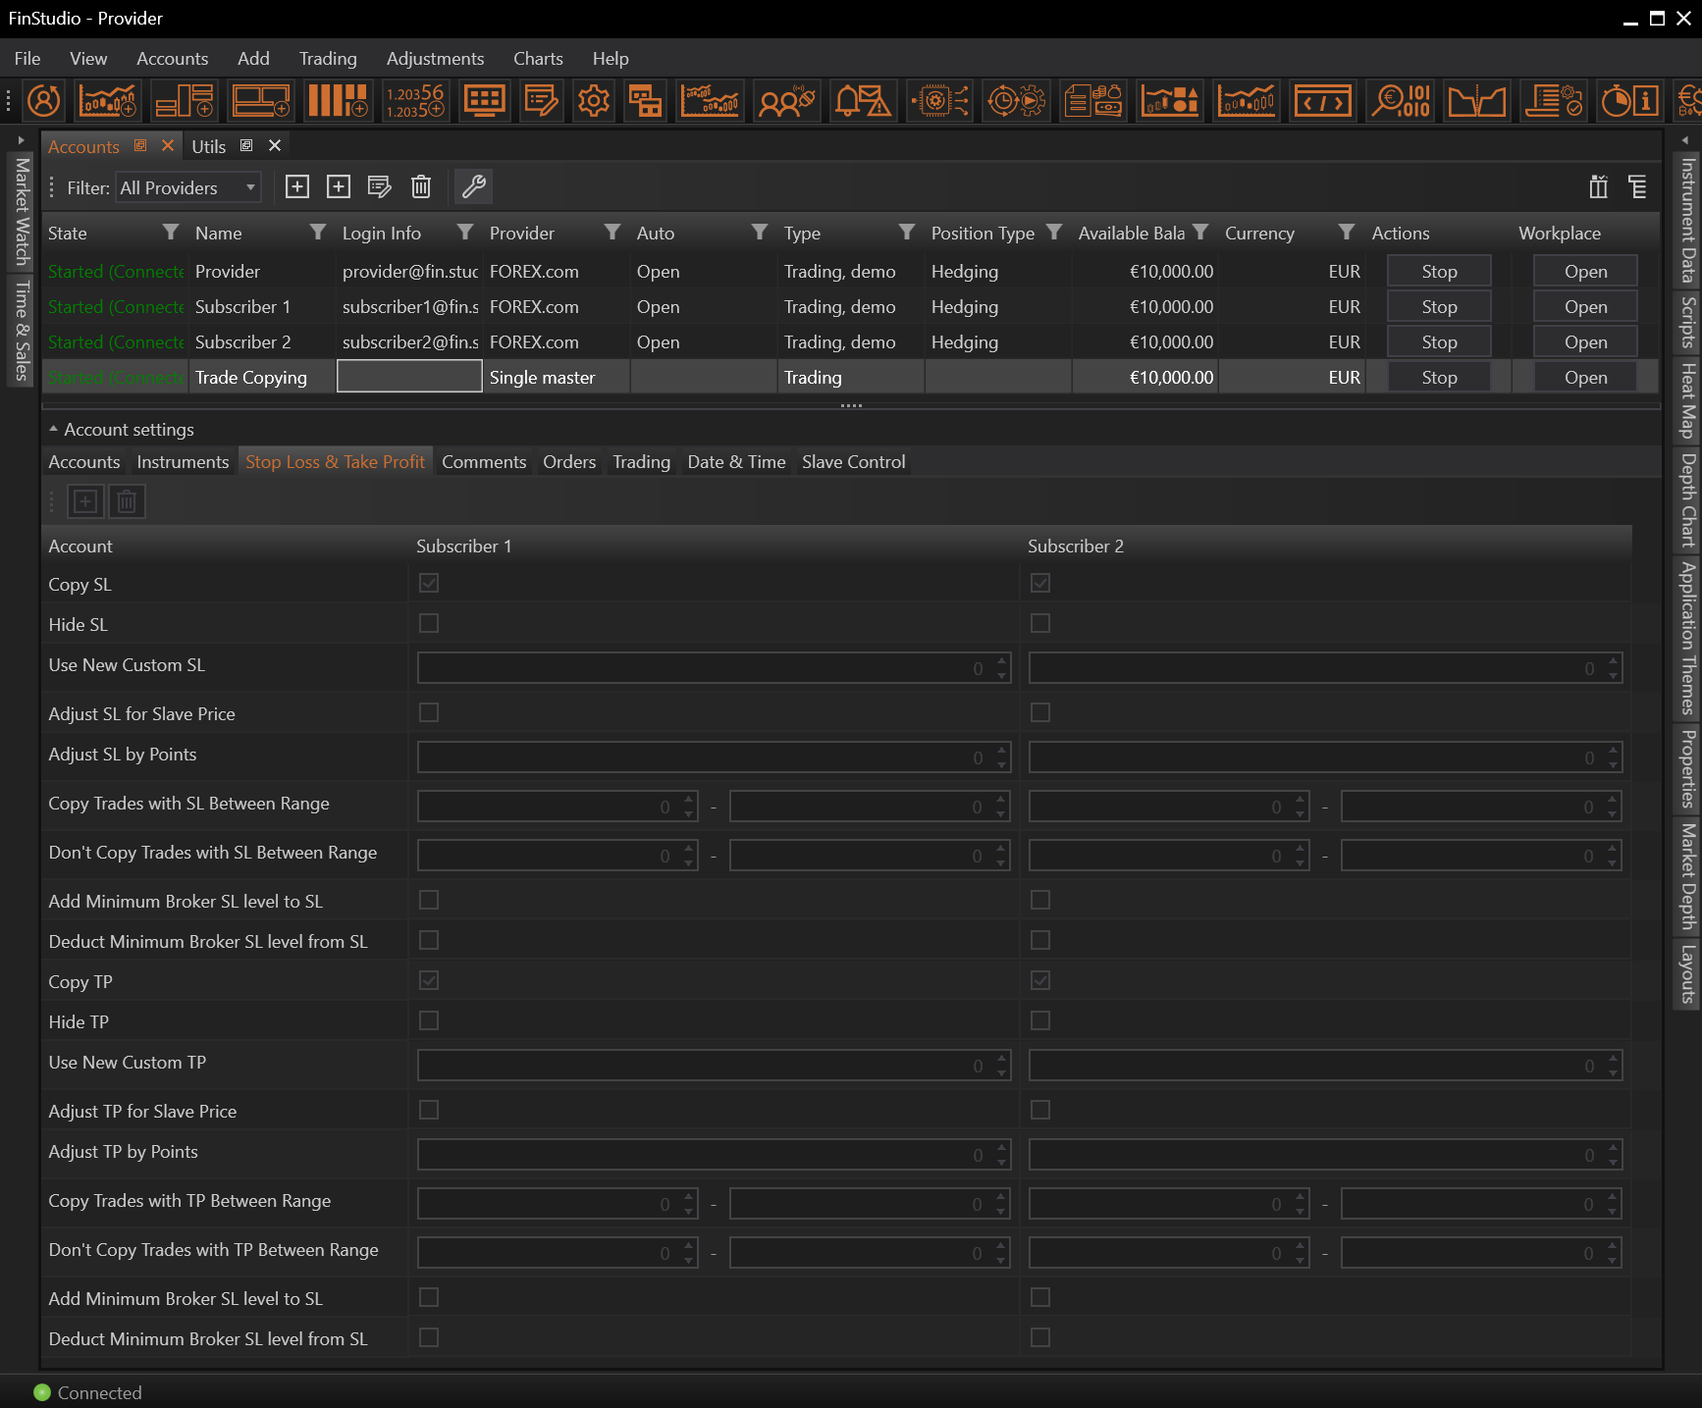Click the 1.20356 price quote toolbar icon
The image size is (1702, 1408).
point(414,100)
